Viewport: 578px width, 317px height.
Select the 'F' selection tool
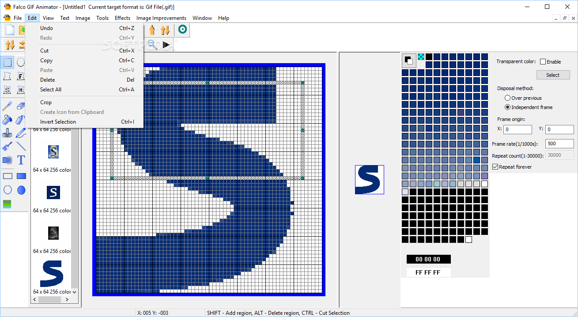(21, 76)
